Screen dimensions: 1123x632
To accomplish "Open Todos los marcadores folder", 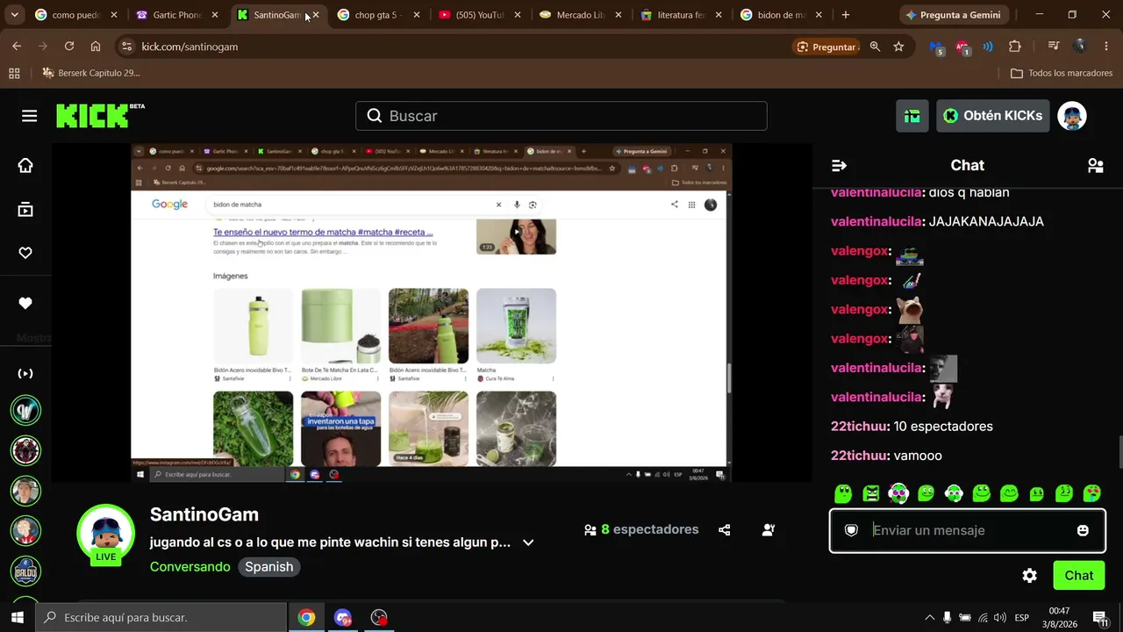I will click(x=1062, y=73).
